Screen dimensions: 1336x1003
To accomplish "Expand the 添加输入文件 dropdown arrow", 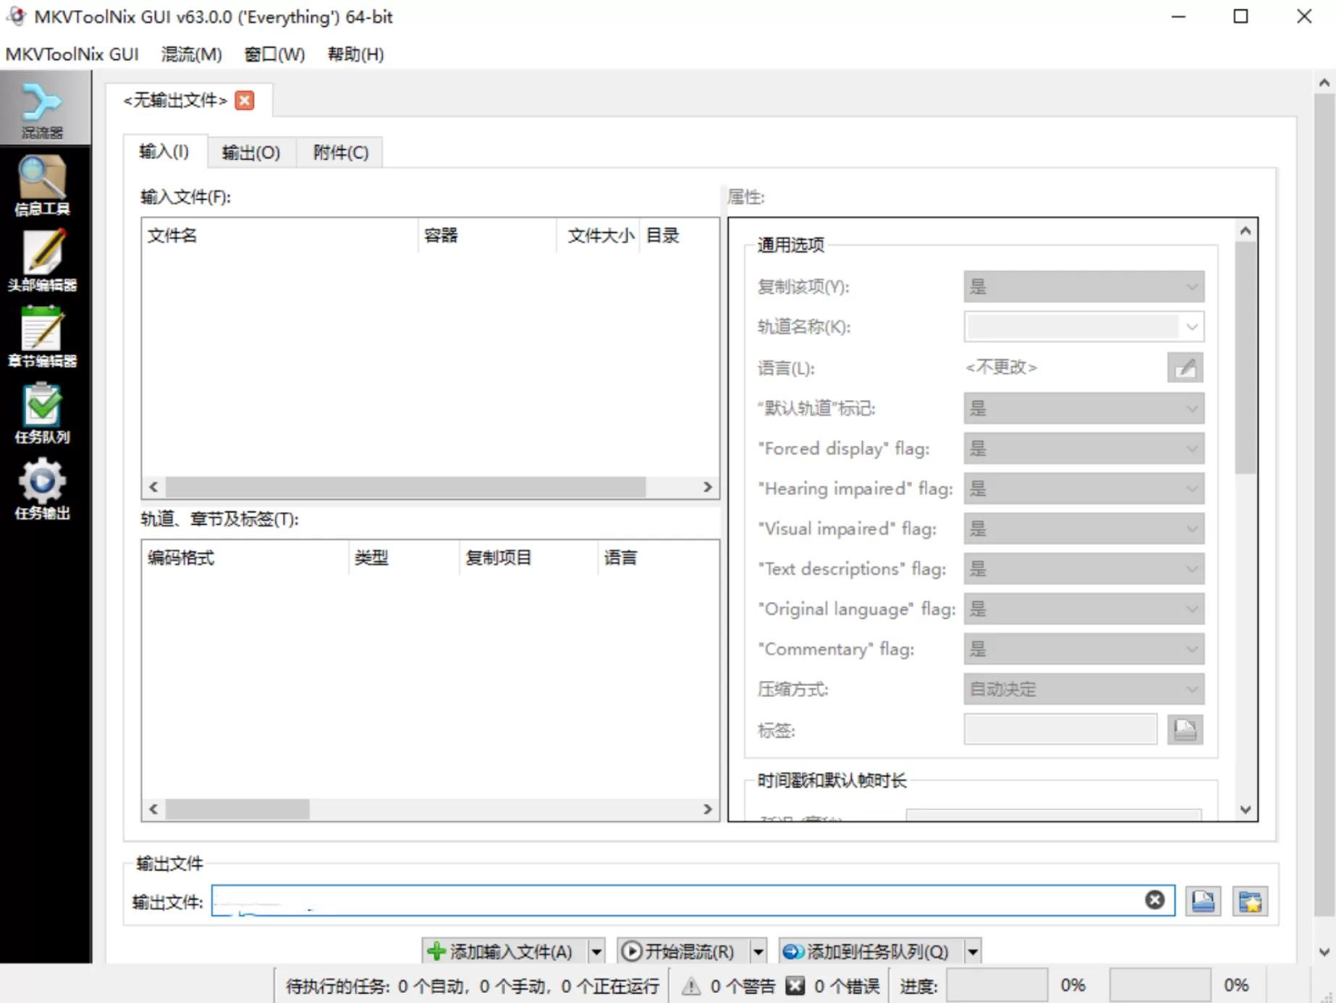I will pos(596,950).
